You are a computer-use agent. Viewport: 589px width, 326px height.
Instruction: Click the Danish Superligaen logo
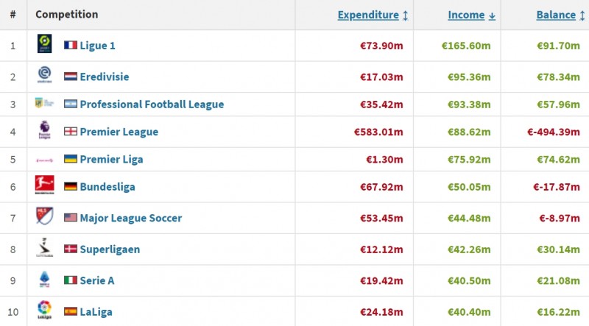[44, 249]
